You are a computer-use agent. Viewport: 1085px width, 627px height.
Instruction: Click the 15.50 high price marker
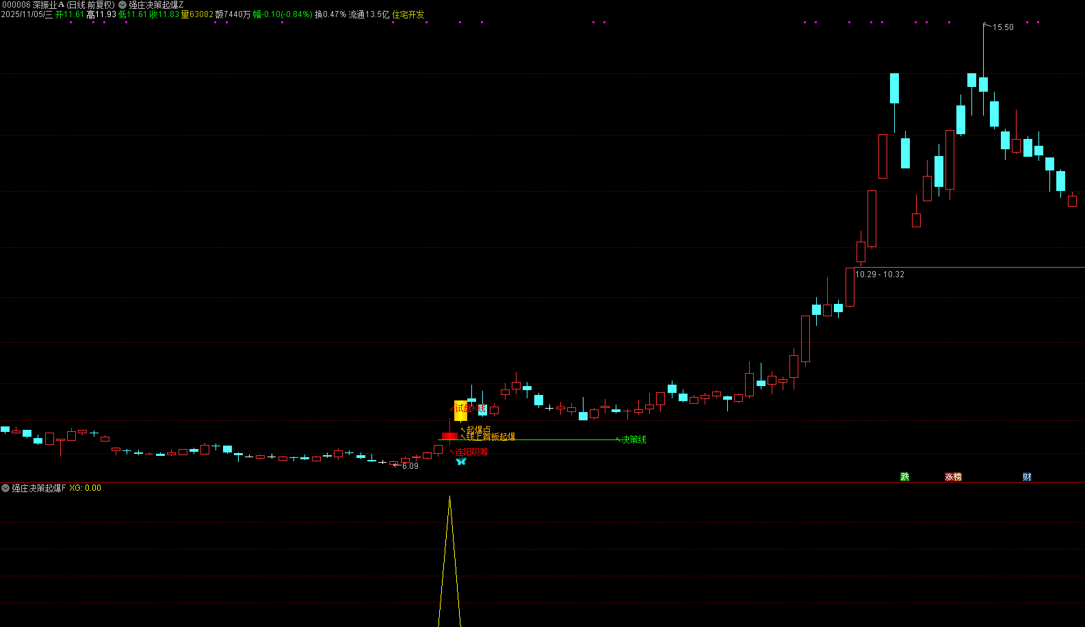click(1003, 27)
